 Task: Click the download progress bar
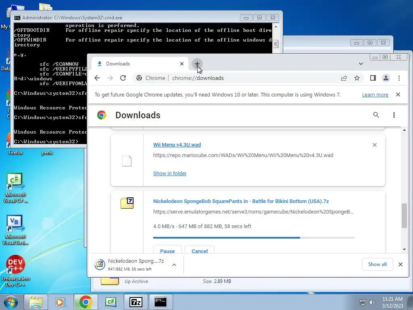click(x=254, y=238)
